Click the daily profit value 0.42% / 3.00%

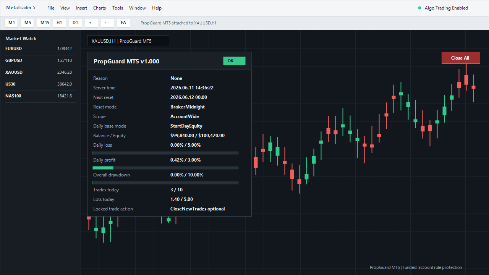[185, 160]
